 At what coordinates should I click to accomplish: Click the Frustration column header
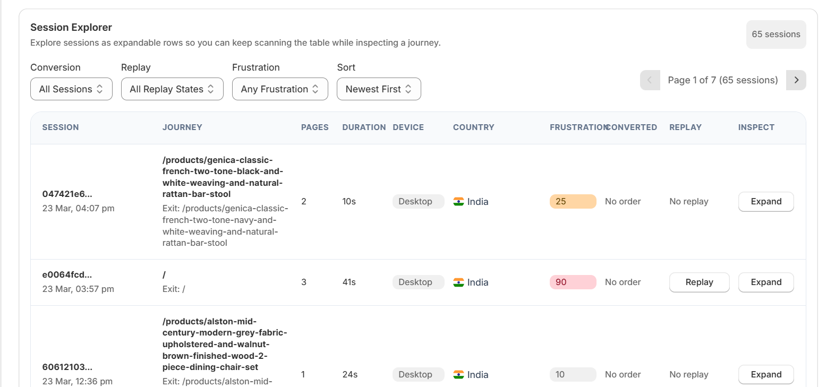(x=577, y=127)
